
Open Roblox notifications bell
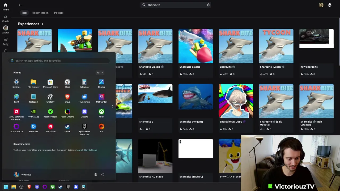(330, 5)
